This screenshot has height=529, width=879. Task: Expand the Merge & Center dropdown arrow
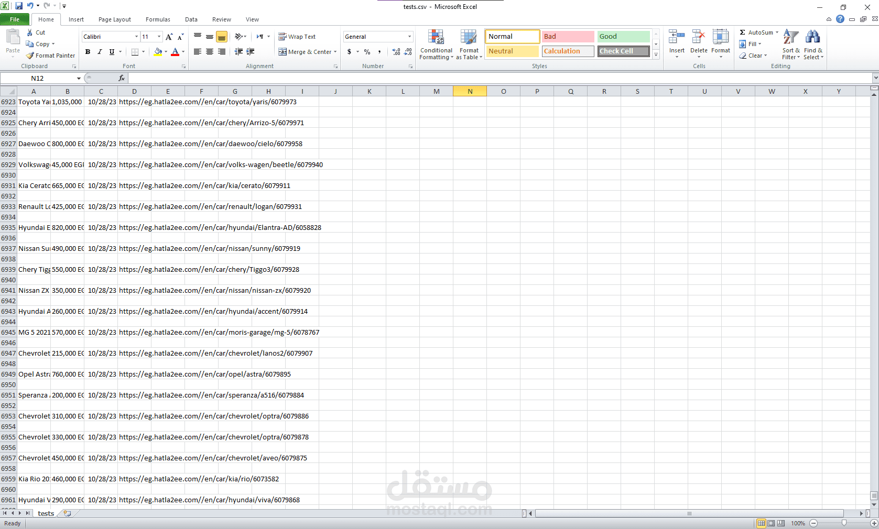click(x=335, y=52)
